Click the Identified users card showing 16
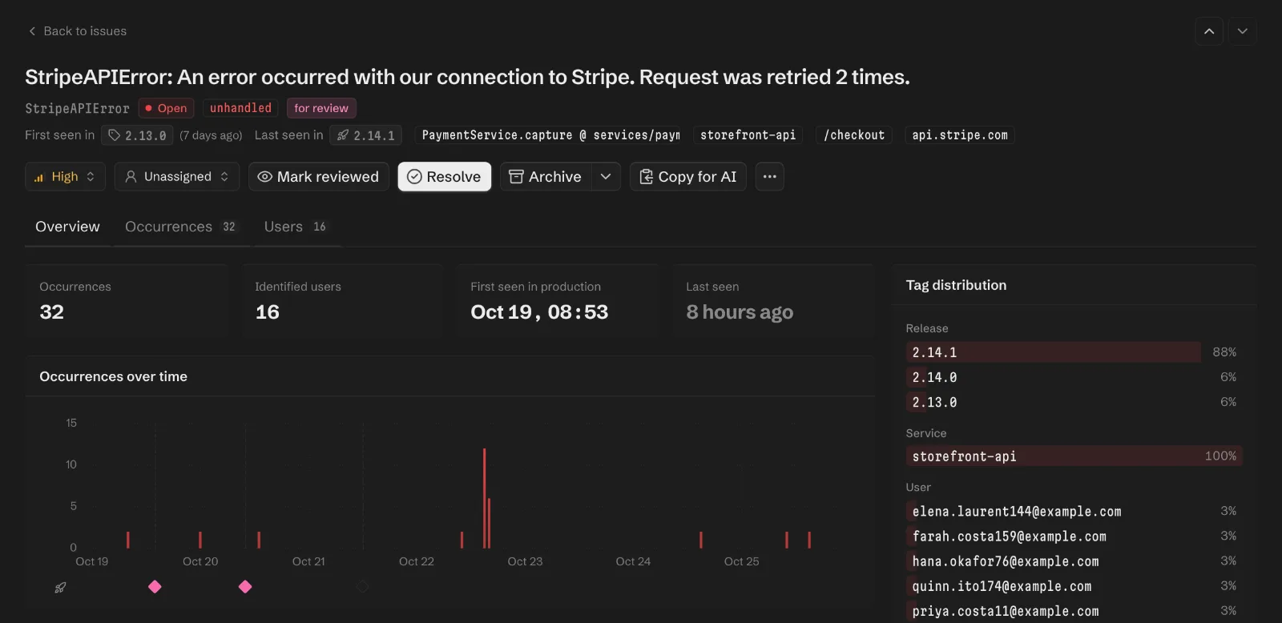 (x=342, y=302)
